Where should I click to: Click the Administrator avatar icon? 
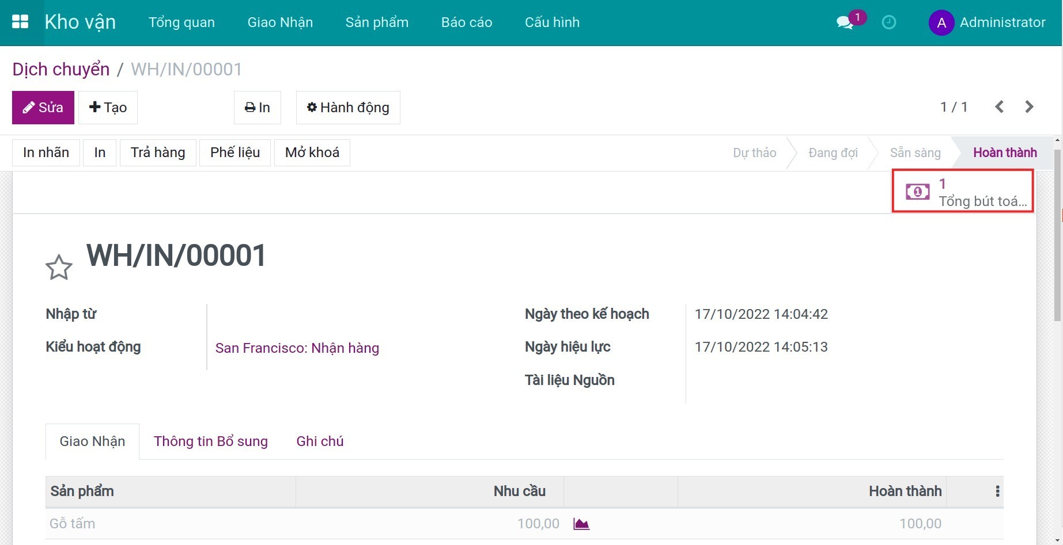coord(941,23)
